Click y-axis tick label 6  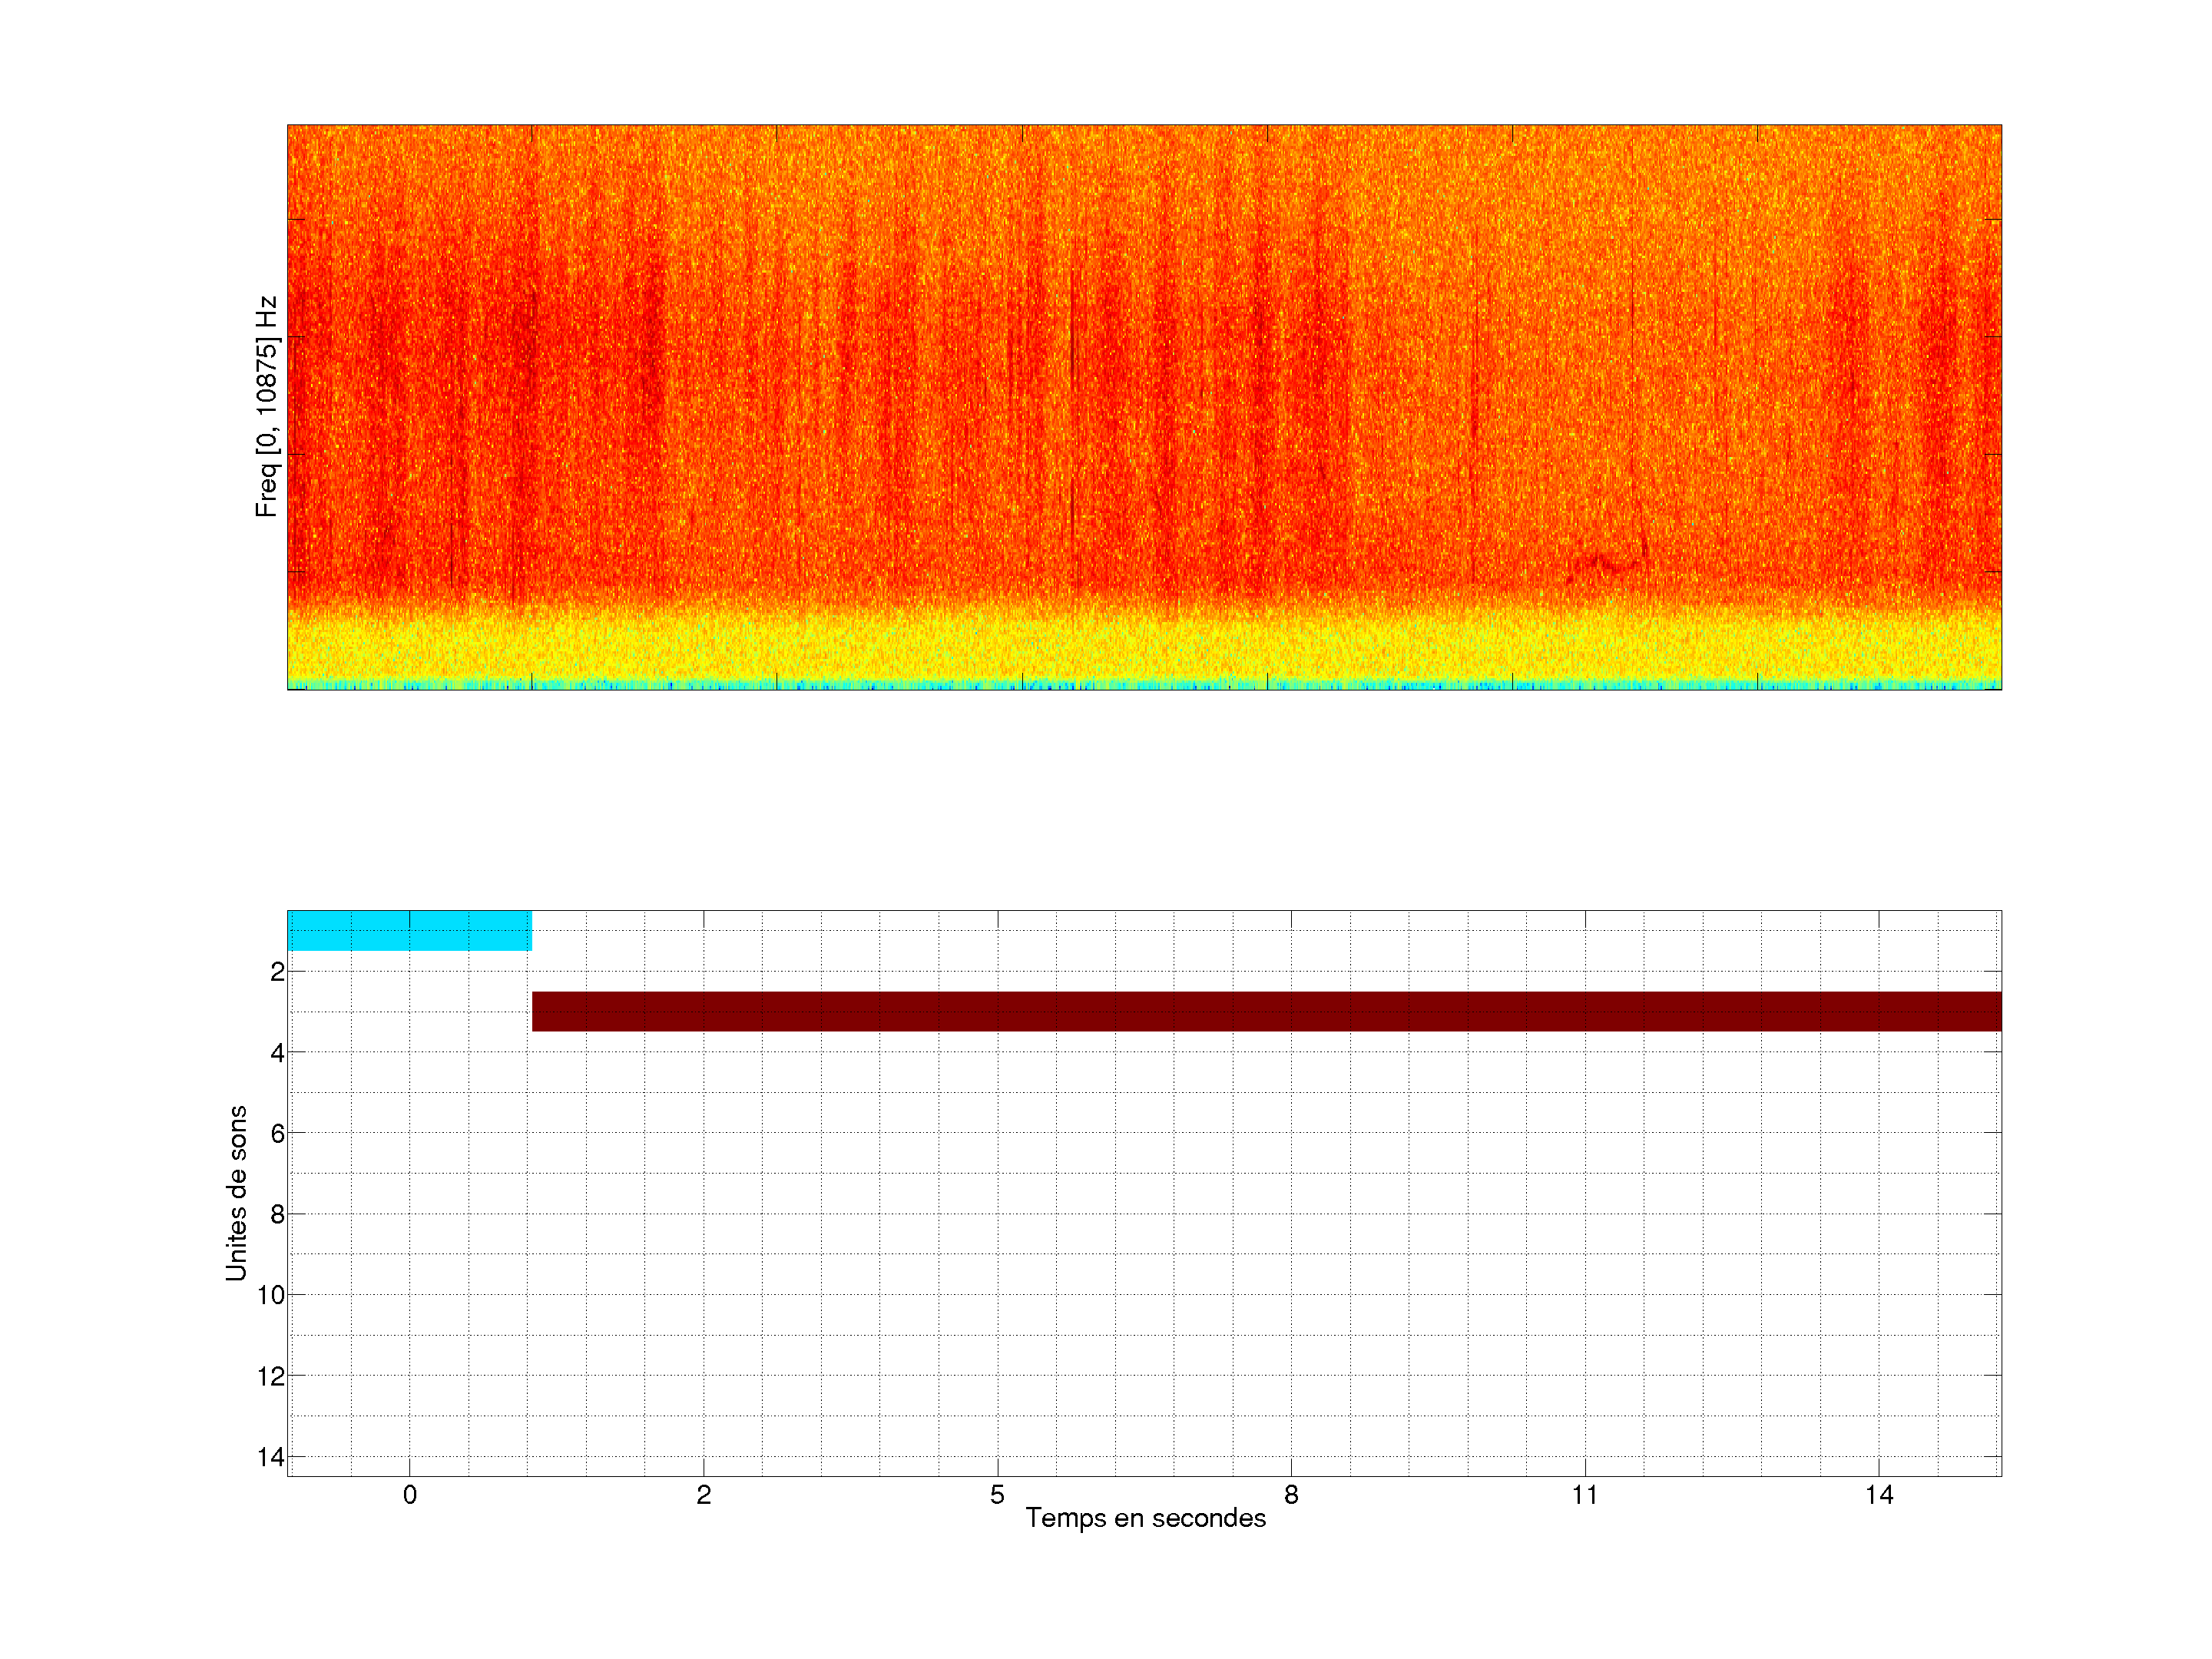tap(277, 1133)
